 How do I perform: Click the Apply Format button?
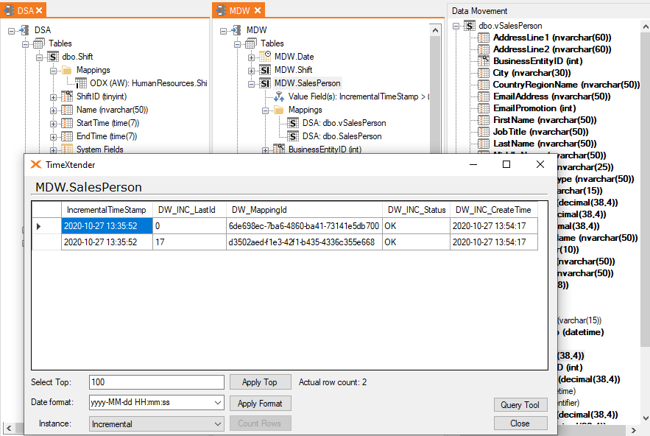[x=260, y=404]
